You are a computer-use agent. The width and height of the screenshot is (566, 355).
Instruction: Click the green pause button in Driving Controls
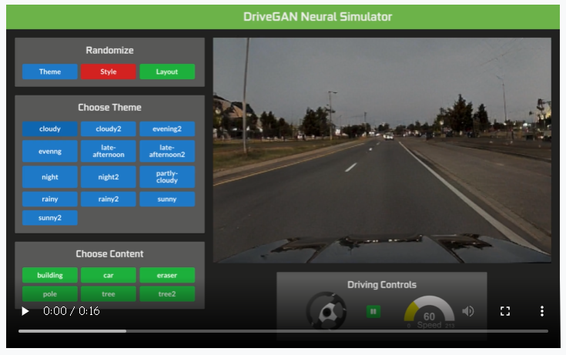373,311
